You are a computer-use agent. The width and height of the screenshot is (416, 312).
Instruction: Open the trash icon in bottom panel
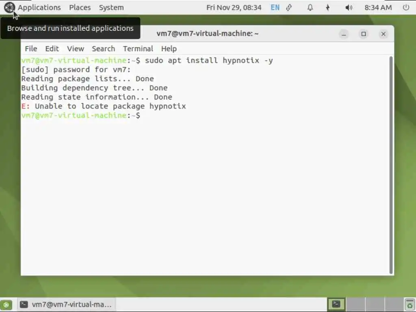pos(409,304)
